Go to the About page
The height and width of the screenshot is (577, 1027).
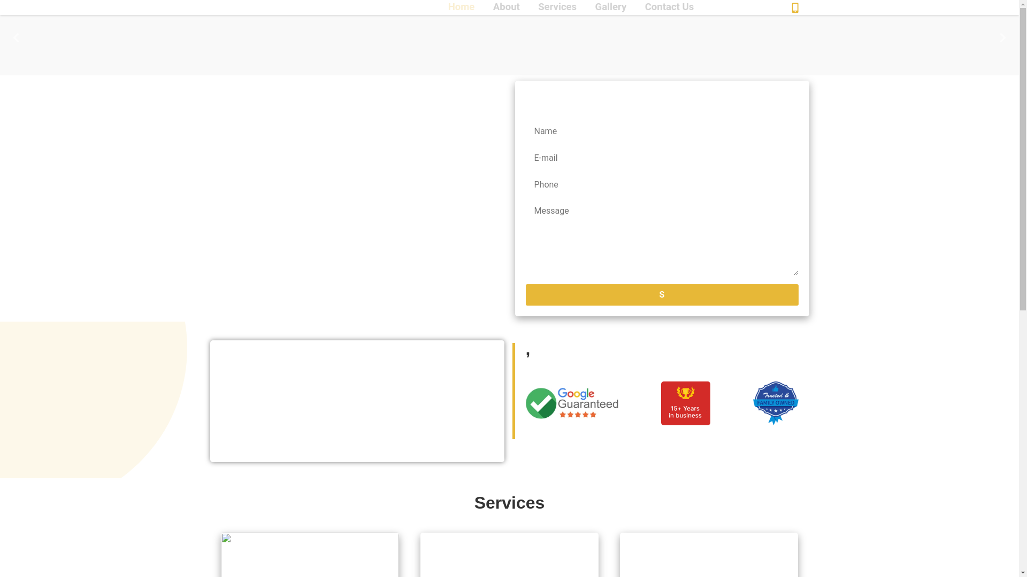coord(506,7)
